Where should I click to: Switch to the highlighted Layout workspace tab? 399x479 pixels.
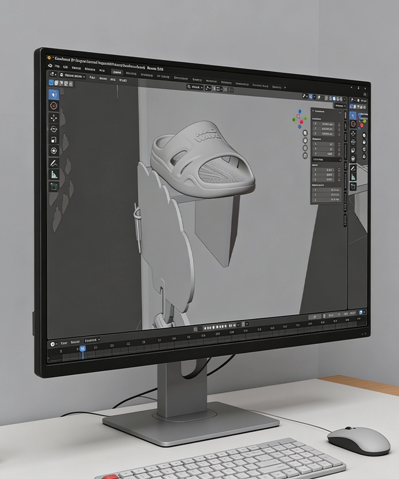coord(117,72)
